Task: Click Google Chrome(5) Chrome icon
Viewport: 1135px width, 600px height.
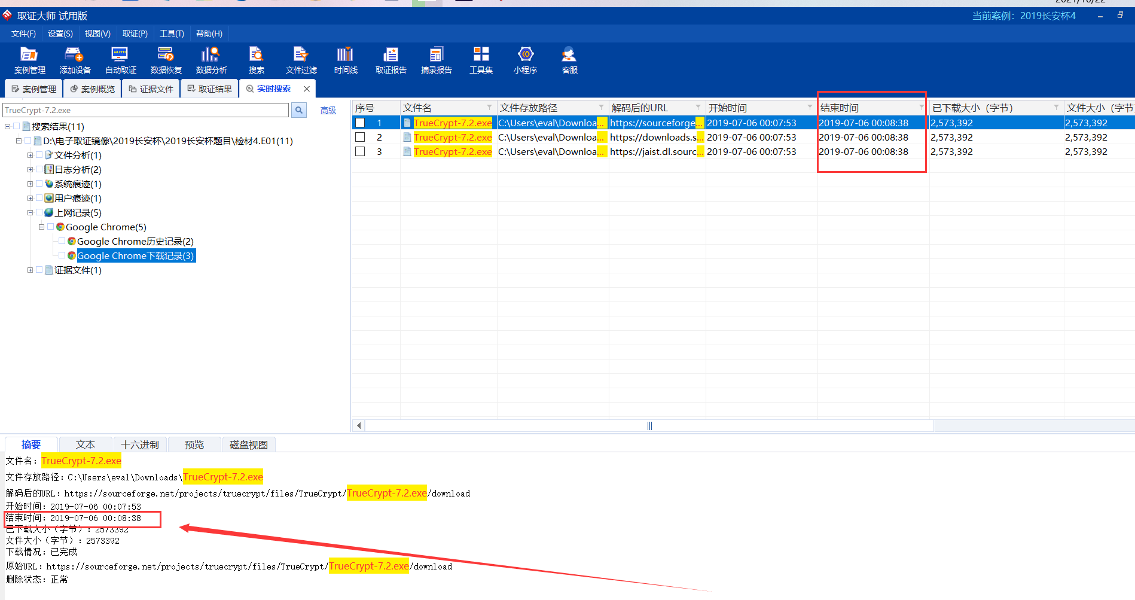Action: (60, 227)
